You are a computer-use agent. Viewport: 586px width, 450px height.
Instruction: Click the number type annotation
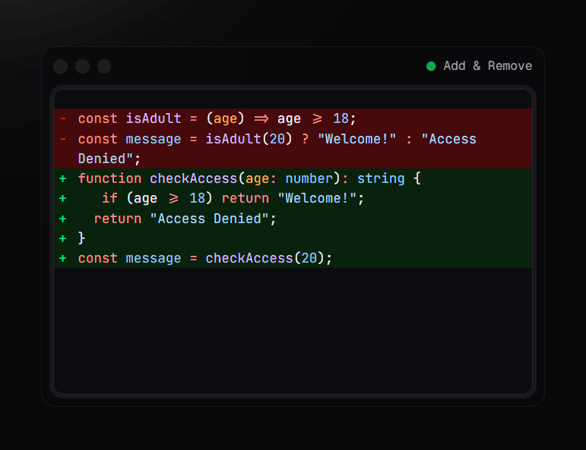pyautogui.click(x=309, y=179)
